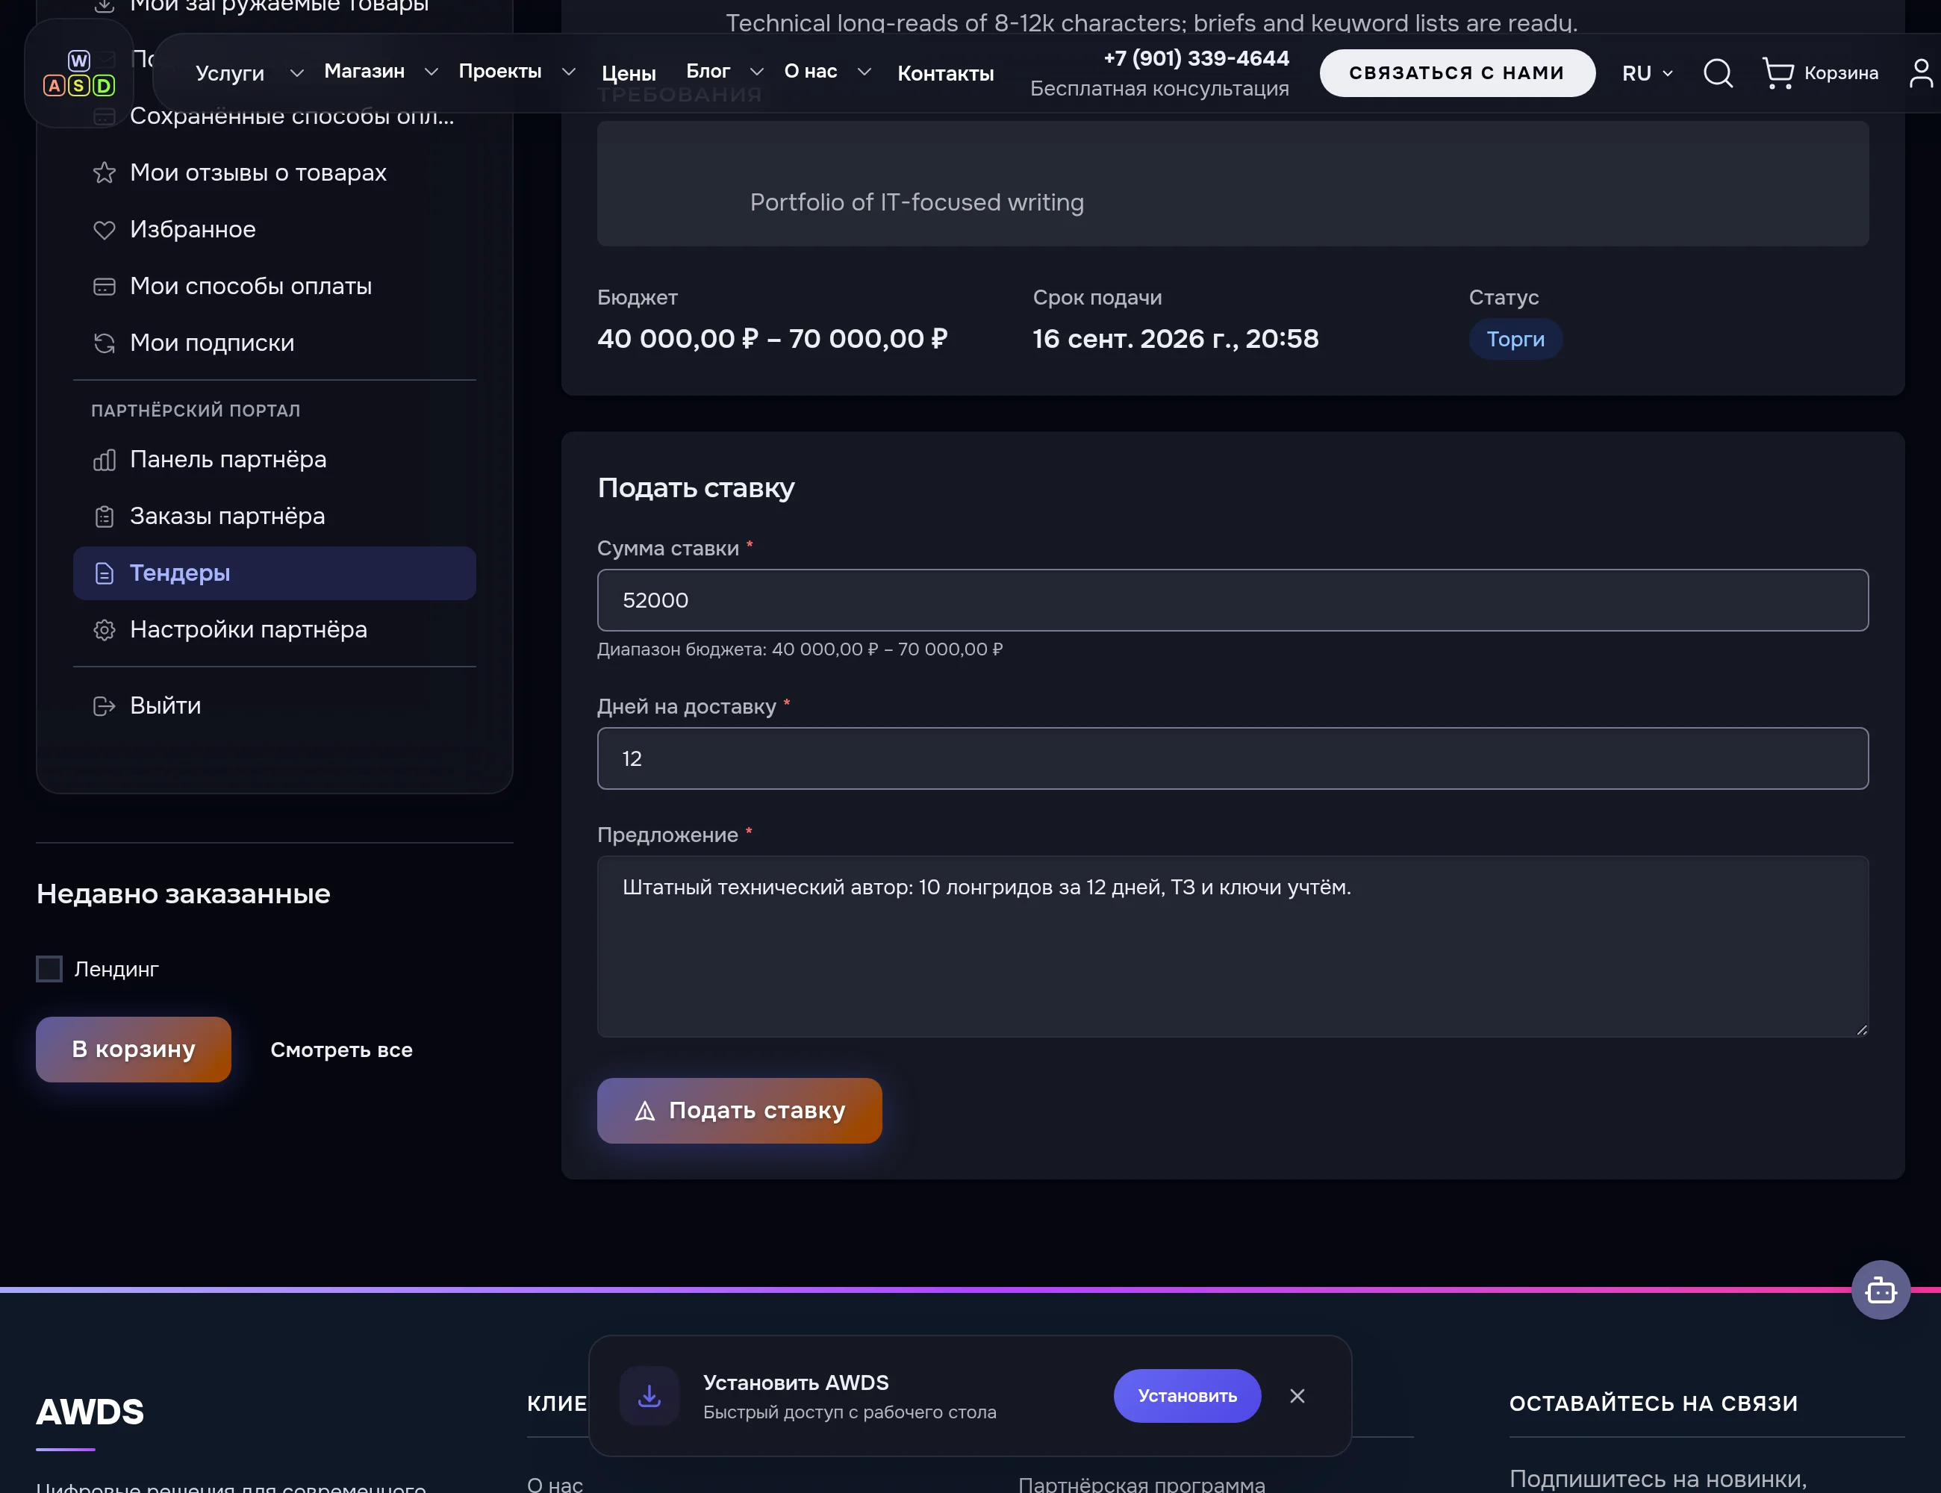Open the shopping cart icon

(1778, 73)
